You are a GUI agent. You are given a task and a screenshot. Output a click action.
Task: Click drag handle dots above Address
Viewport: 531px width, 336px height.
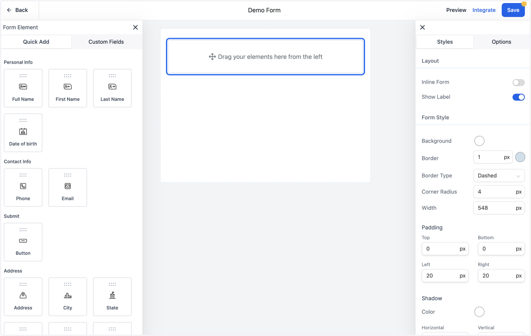(23, 284)
